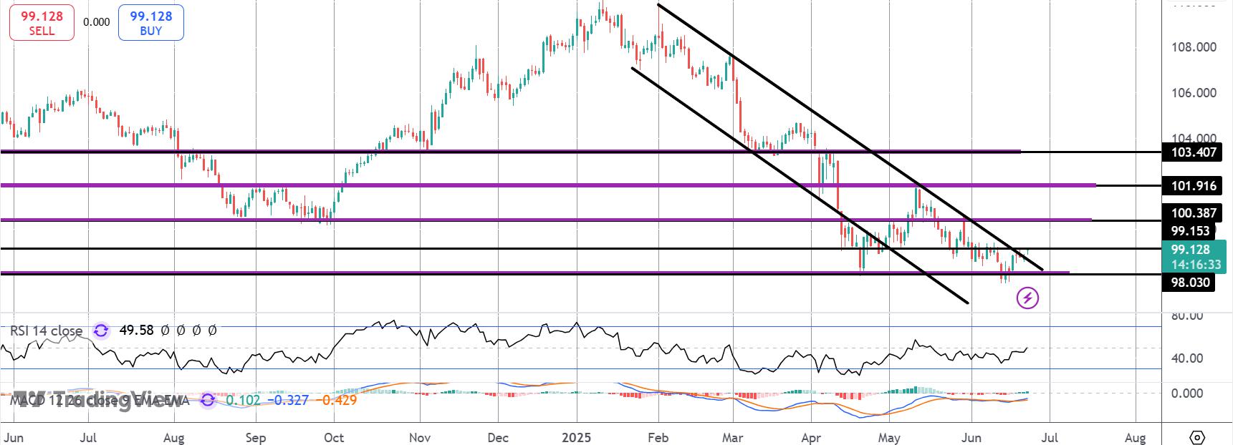The width and height of the screenshot is (1233, 445).
Task: Select the lower descending channel trendline
Action: 800,185
